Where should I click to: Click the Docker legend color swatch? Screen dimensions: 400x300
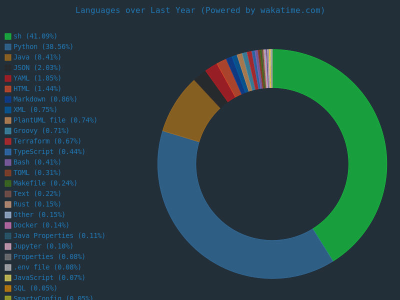[x=8, y=225]
